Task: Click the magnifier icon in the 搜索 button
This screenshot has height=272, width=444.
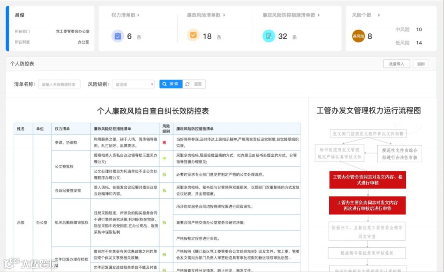Action: point(164,84)
